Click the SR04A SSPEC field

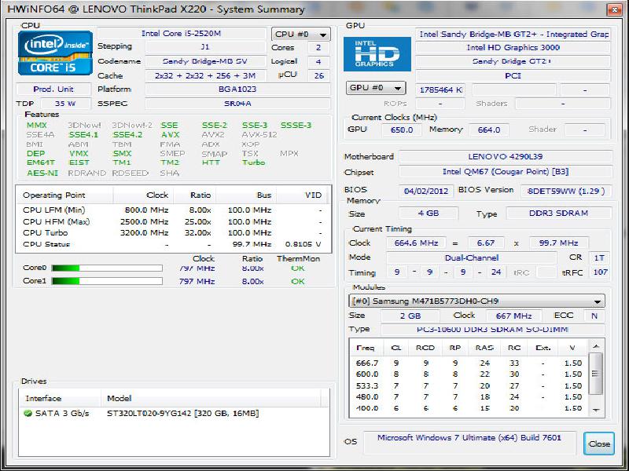(237, 104)
